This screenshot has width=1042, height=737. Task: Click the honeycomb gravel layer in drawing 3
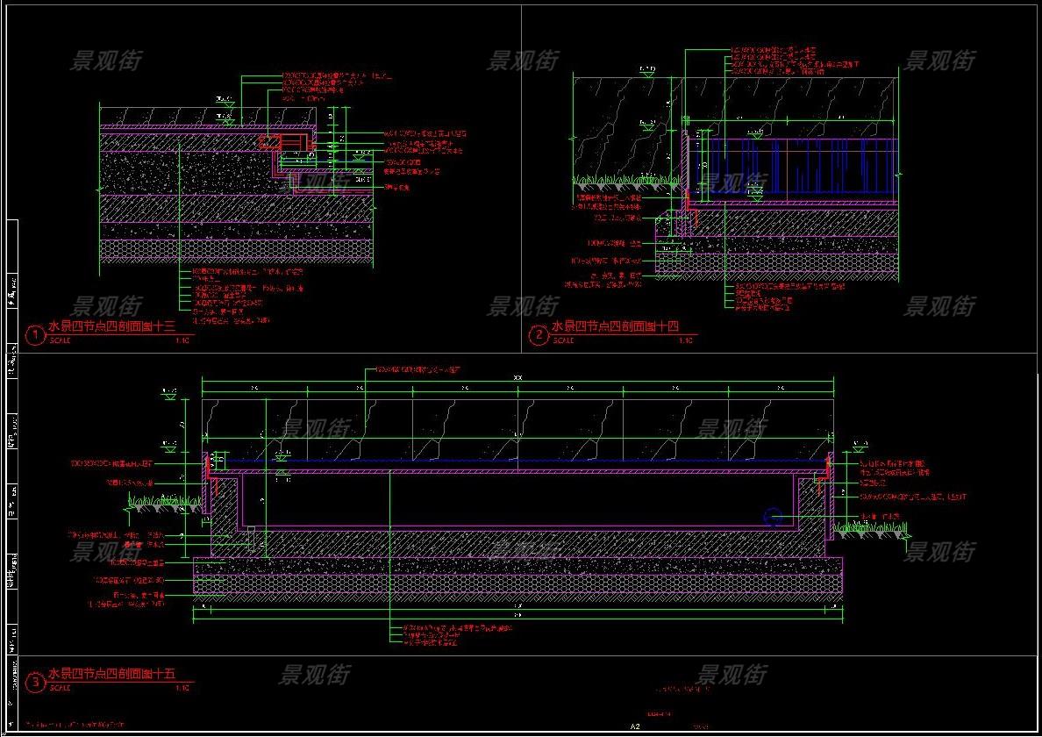[517, 583]
